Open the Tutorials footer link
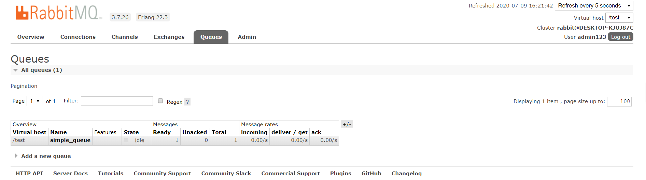This screenshot has width=646, height=180. [x=111, y=174]
